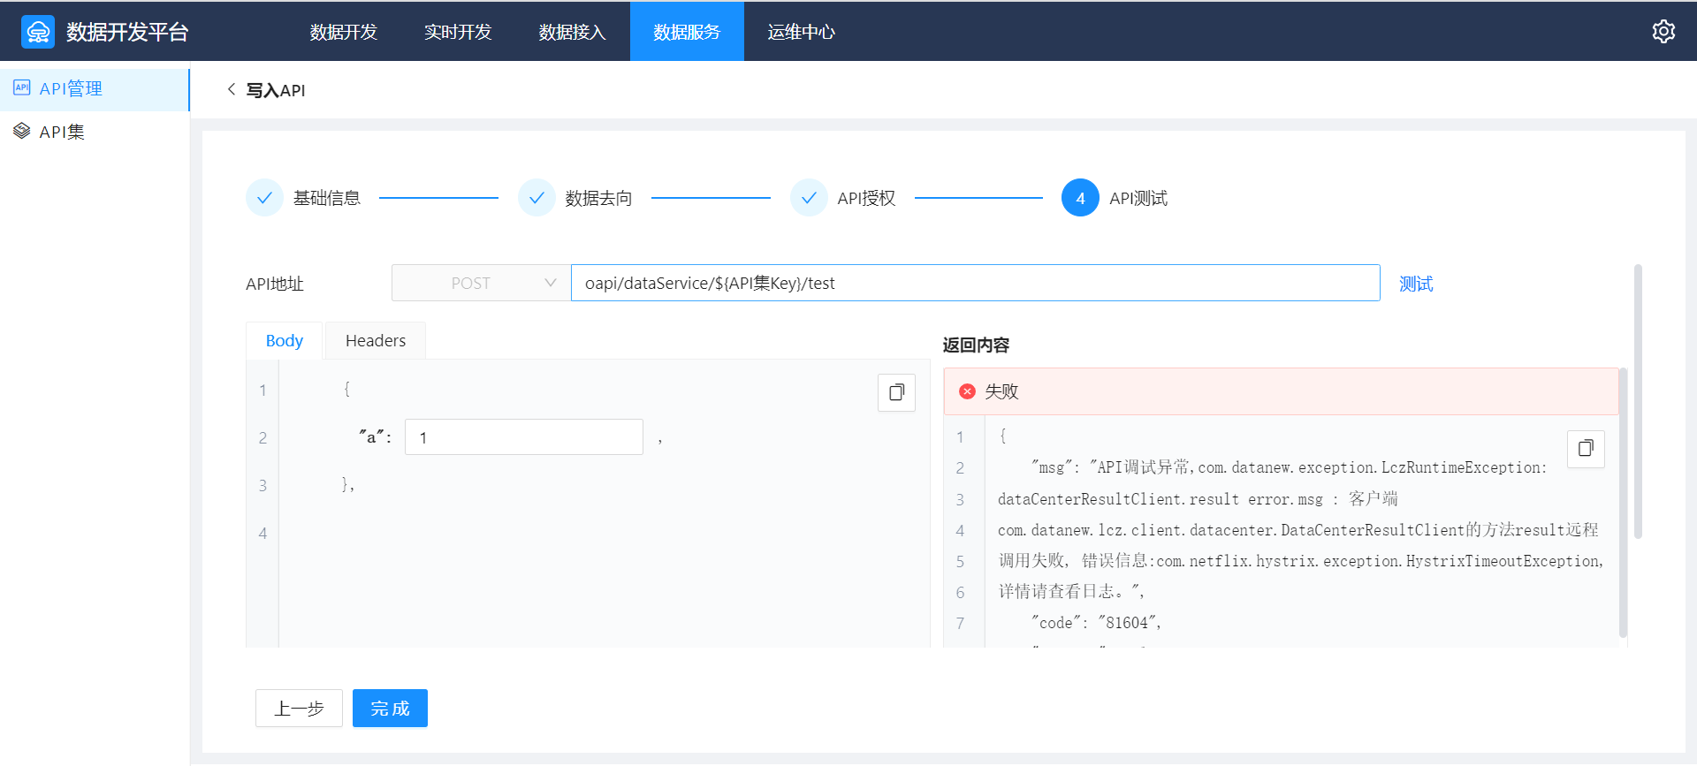Image resolution: width=1697 pixels, height=766 pixels.
Task: Click the API管理 sidebar icon
Action: (x=22, y=87)
